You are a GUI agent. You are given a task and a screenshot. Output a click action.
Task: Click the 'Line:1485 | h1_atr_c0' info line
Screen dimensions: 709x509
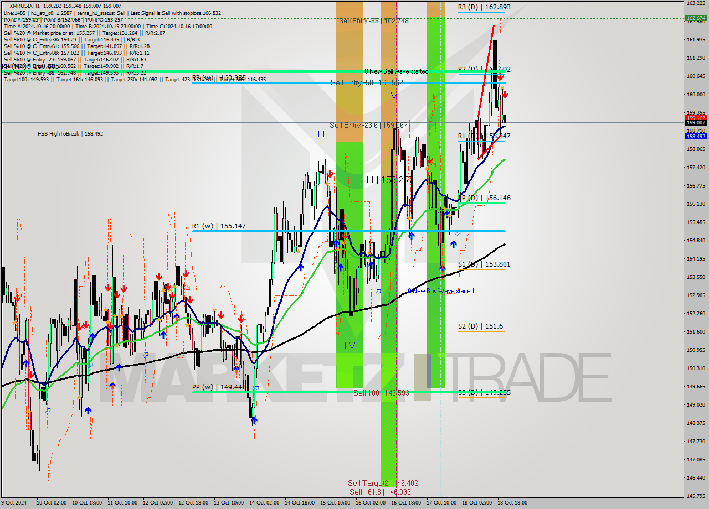coord(112,13)
